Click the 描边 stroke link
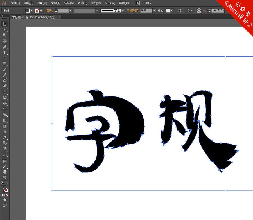Screen dimensions: 253x220 (x=49, y=10)
